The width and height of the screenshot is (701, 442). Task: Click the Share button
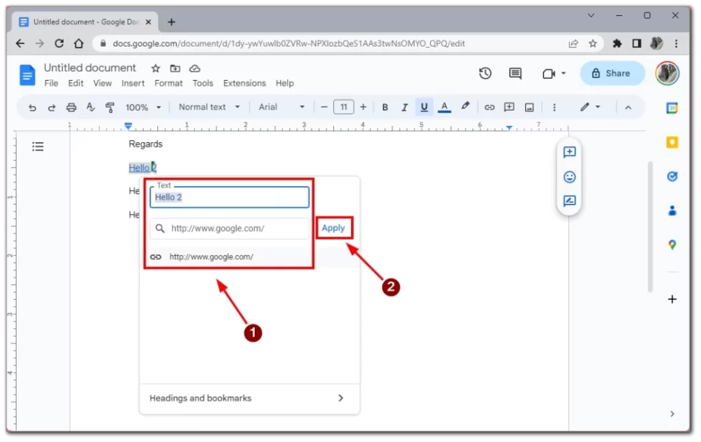tap(612, 73)
